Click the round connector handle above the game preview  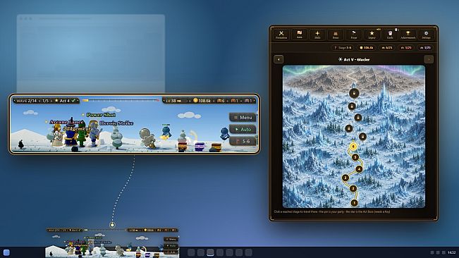[x=112, y=225]
